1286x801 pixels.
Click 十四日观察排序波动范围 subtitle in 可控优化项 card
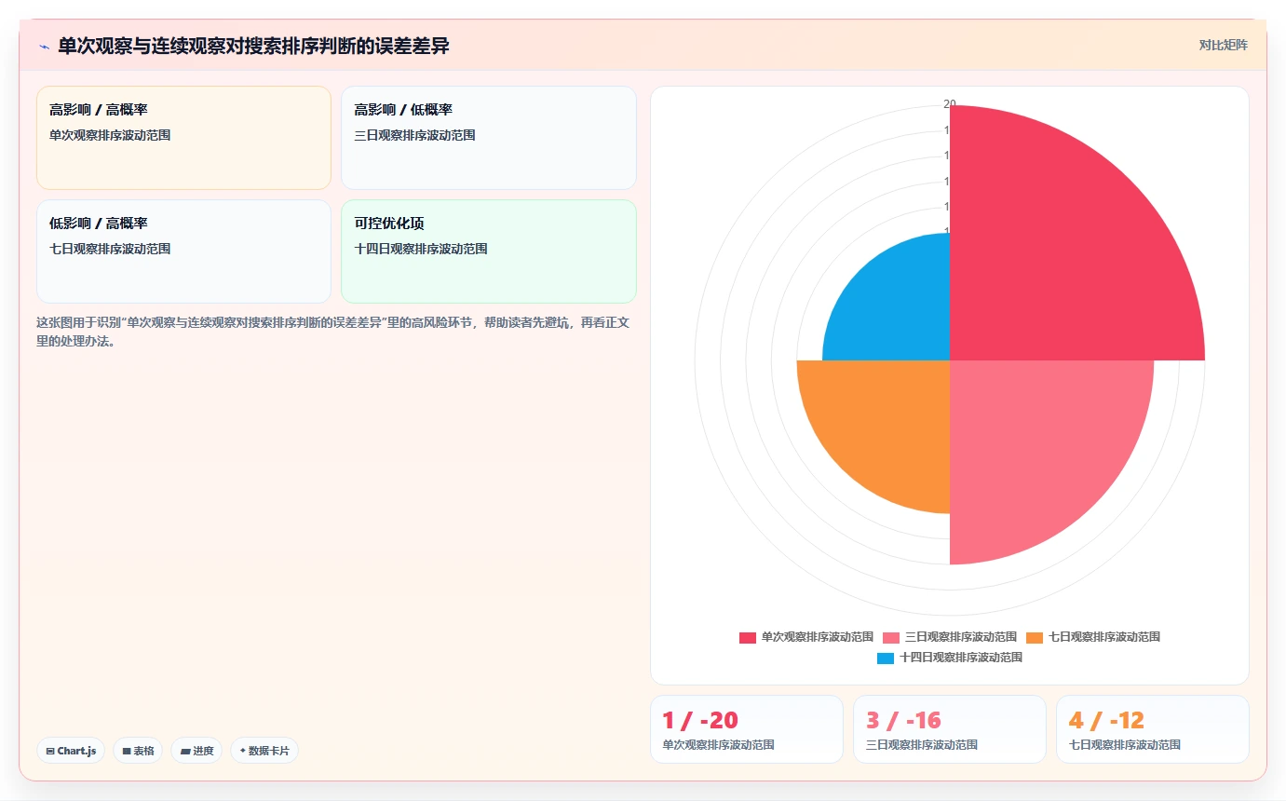(421, 249)
